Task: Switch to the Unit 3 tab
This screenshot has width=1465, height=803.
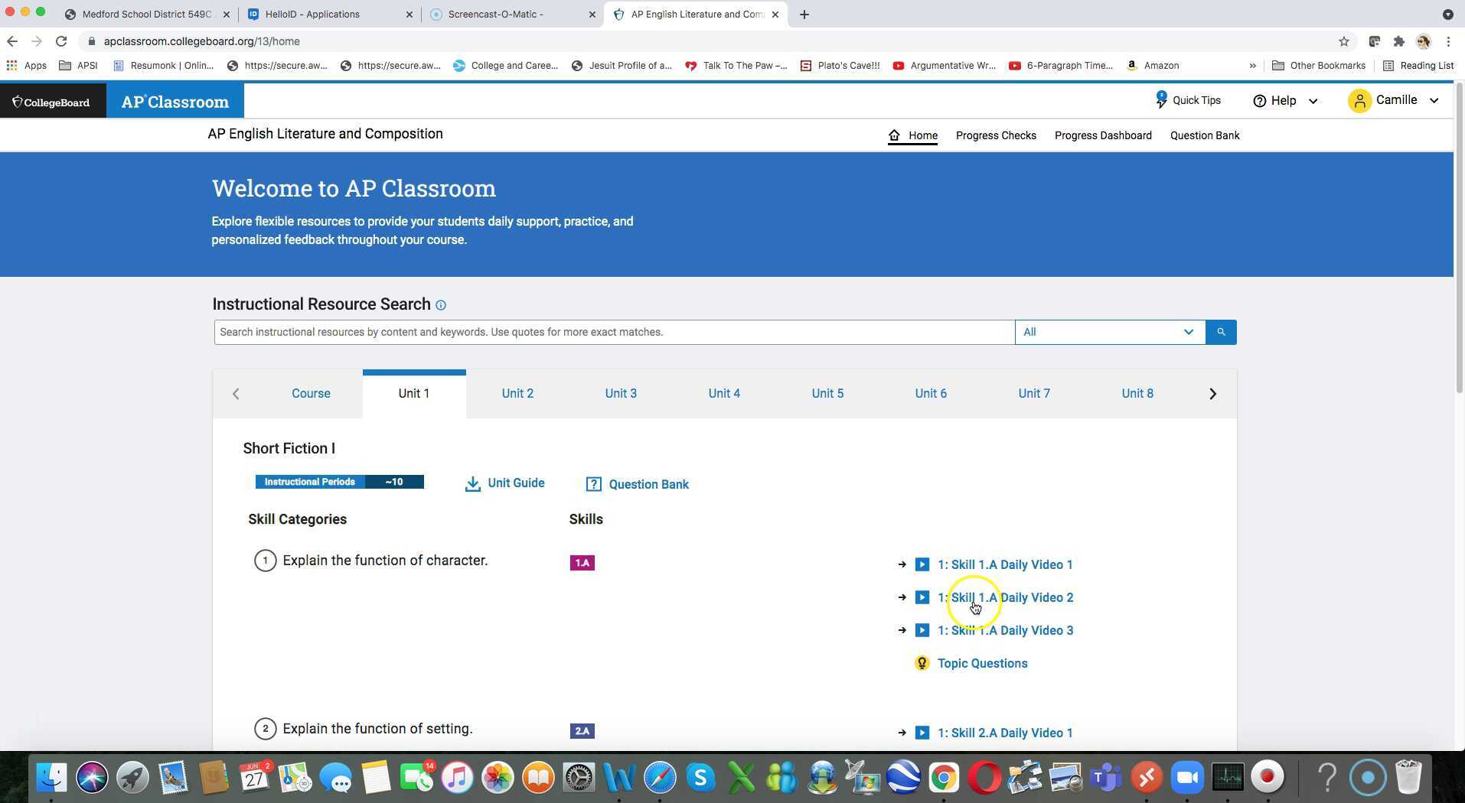Action: tap(621, 393)
